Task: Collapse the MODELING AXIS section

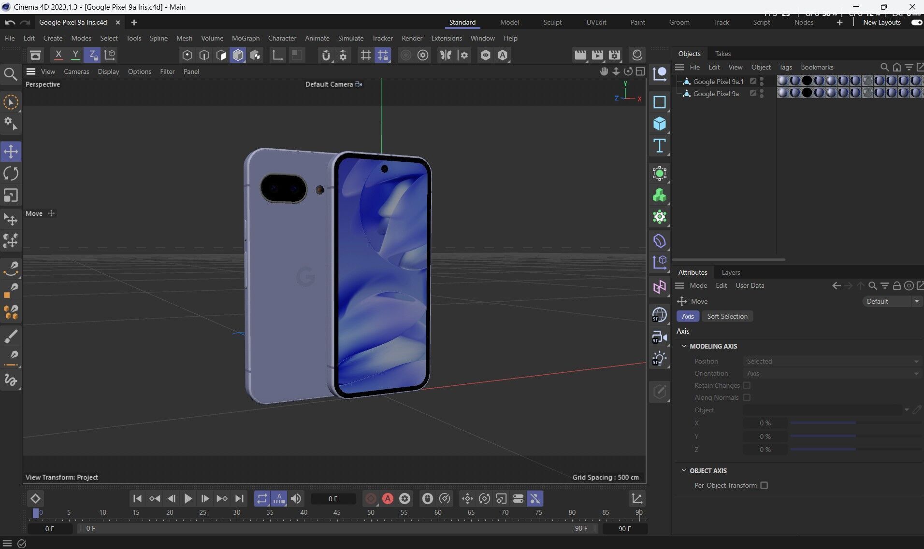Action: (684, 346)
